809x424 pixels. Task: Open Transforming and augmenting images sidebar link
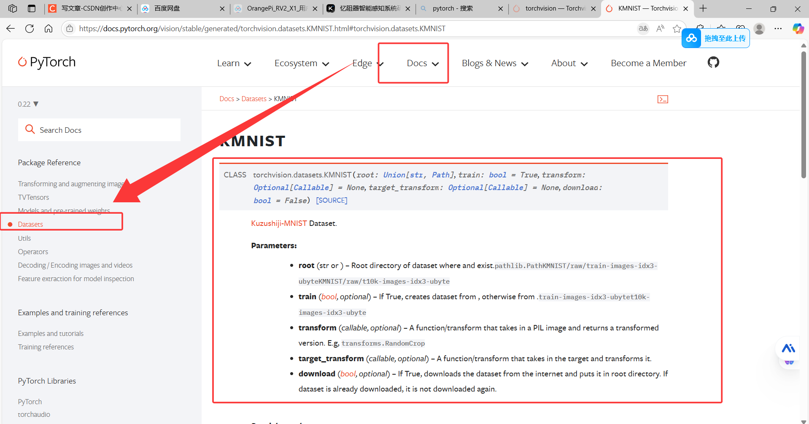[71, 184]
